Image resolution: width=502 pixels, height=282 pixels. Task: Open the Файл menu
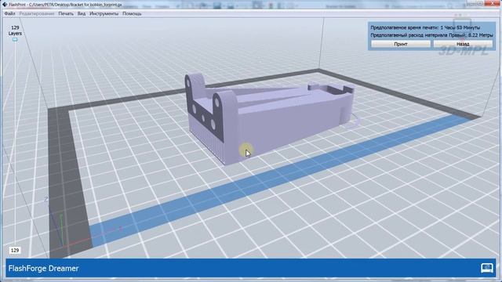click(x=9, y=14)
